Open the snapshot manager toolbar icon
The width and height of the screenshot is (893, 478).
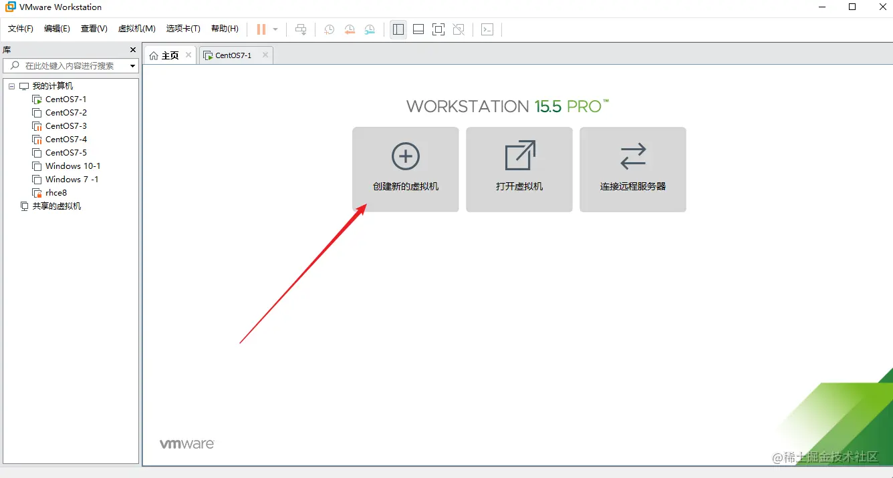370,29
